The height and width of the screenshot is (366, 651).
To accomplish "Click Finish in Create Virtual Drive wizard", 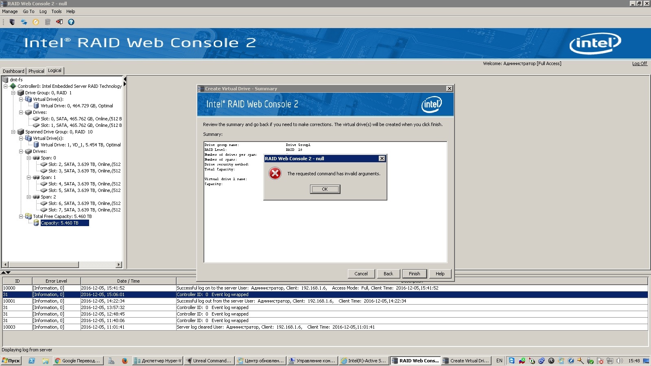I will pyautogui.click(x=414, y=274).
